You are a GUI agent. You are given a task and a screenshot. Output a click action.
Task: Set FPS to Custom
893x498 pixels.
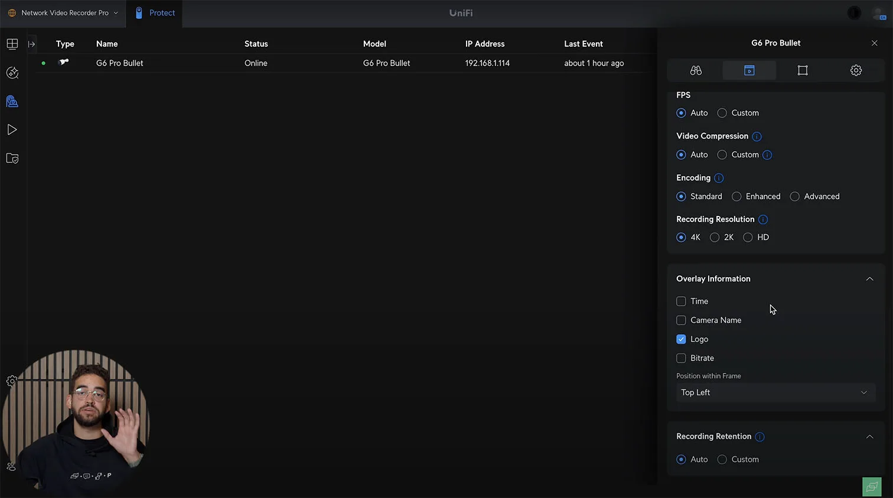point(722,113)
